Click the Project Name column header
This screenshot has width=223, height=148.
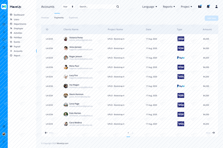[115, 30]
